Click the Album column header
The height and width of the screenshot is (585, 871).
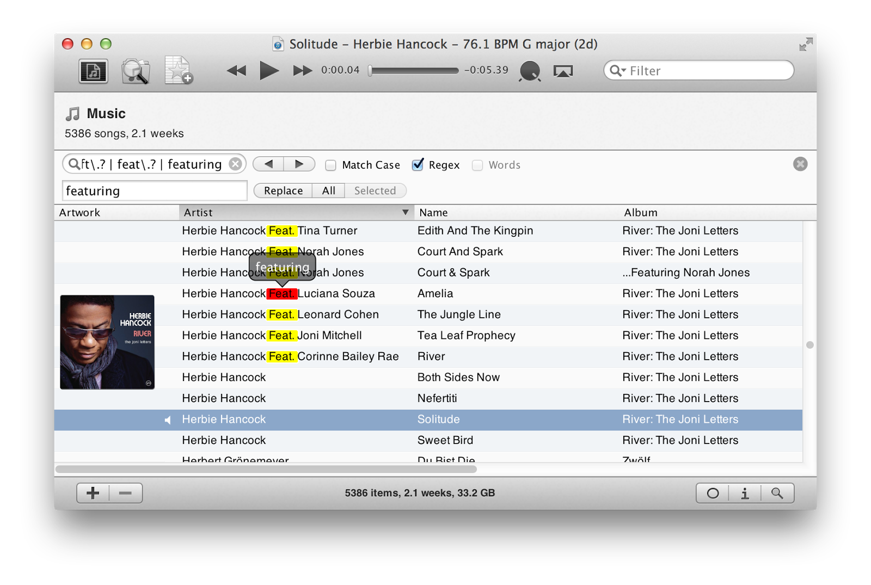point(717,213)
